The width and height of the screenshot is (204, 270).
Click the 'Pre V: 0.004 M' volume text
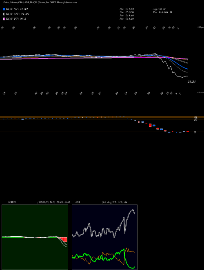point(162,12)
